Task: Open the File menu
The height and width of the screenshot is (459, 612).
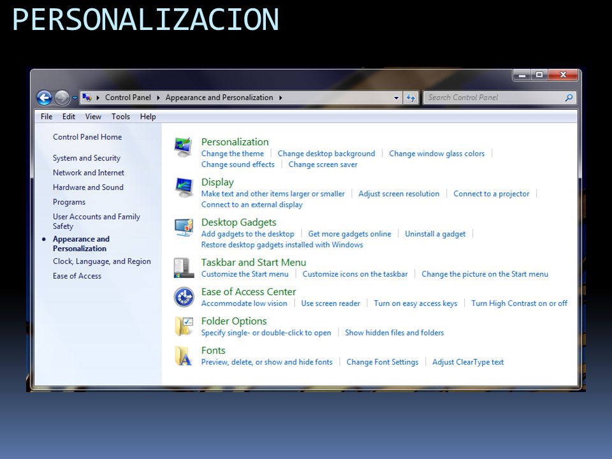Action: click(47, 116)
